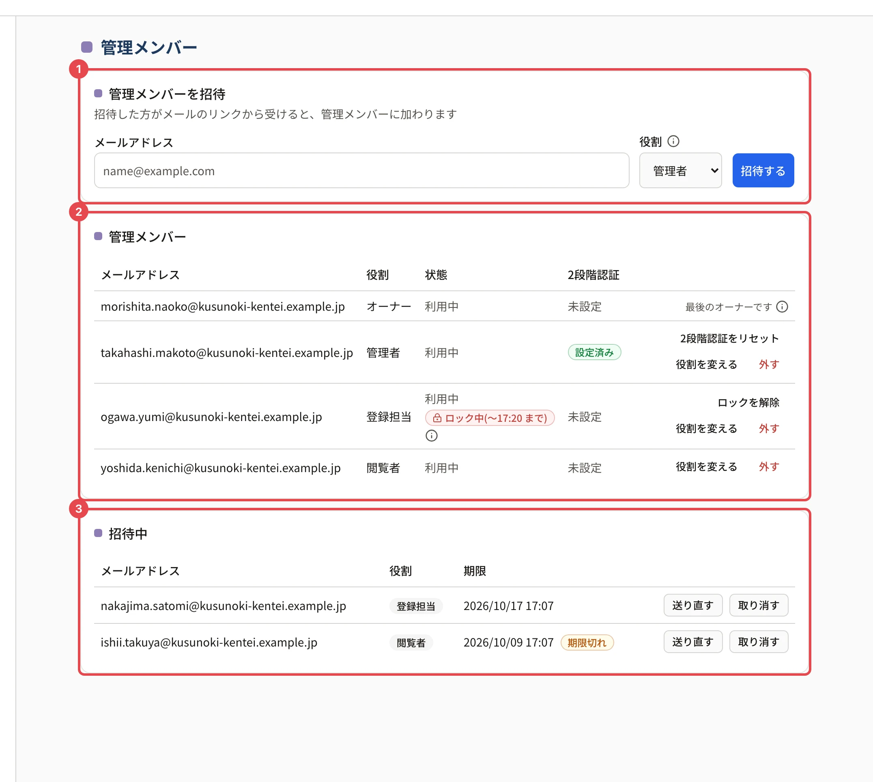The height and width of the screenshot is (782, 873).
Task: Click the 2段階認証 column header
Action: pyautogui.click(x=593, y=275)
